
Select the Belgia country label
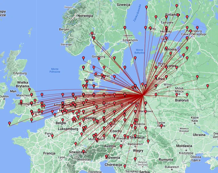pyautogui.click(x=61, y=123)
